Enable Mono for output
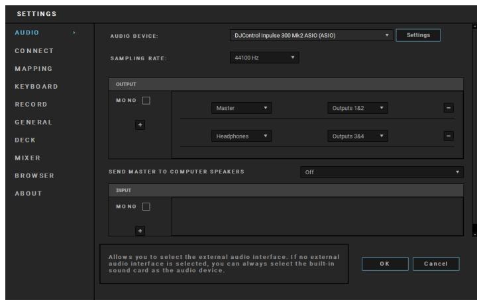The image size is (479, 300). pyautogui.click(x=146, y=101)
